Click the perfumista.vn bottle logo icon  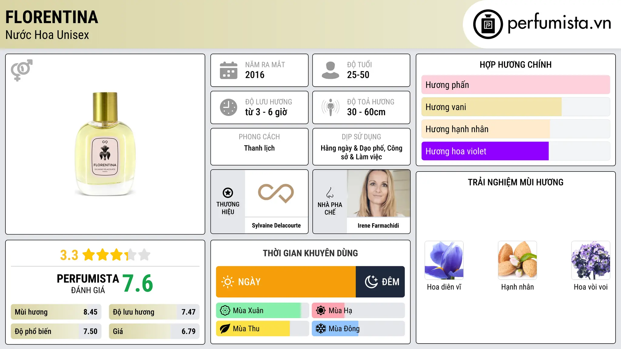(x=488, y=24)
